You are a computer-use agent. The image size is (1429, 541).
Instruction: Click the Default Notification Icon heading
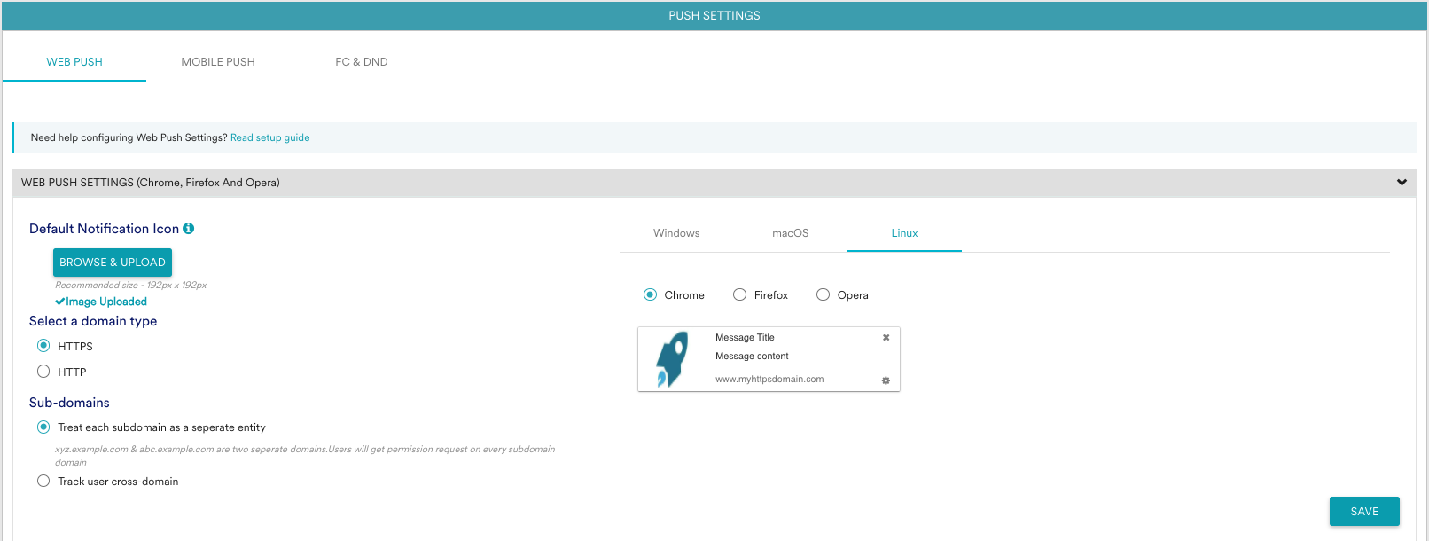[105, 229]
